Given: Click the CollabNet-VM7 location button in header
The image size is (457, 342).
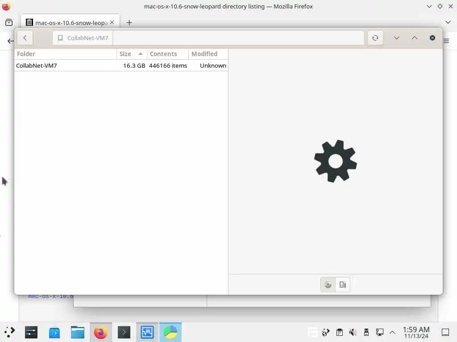Looking at the screenshot, I should click(83, 38).
